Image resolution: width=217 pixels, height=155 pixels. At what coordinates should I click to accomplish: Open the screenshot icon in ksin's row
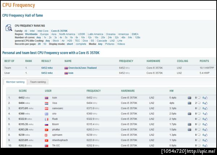click(x=190, y=98)
